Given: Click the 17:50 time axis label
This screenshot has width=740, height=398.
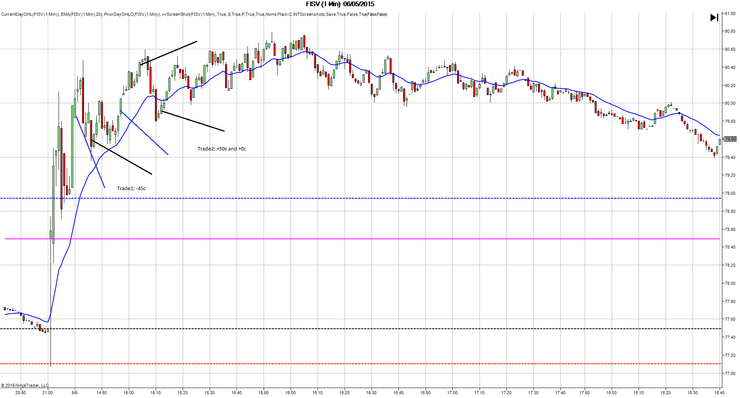Looking at the screenshot, I should click(x=585, y=393).
